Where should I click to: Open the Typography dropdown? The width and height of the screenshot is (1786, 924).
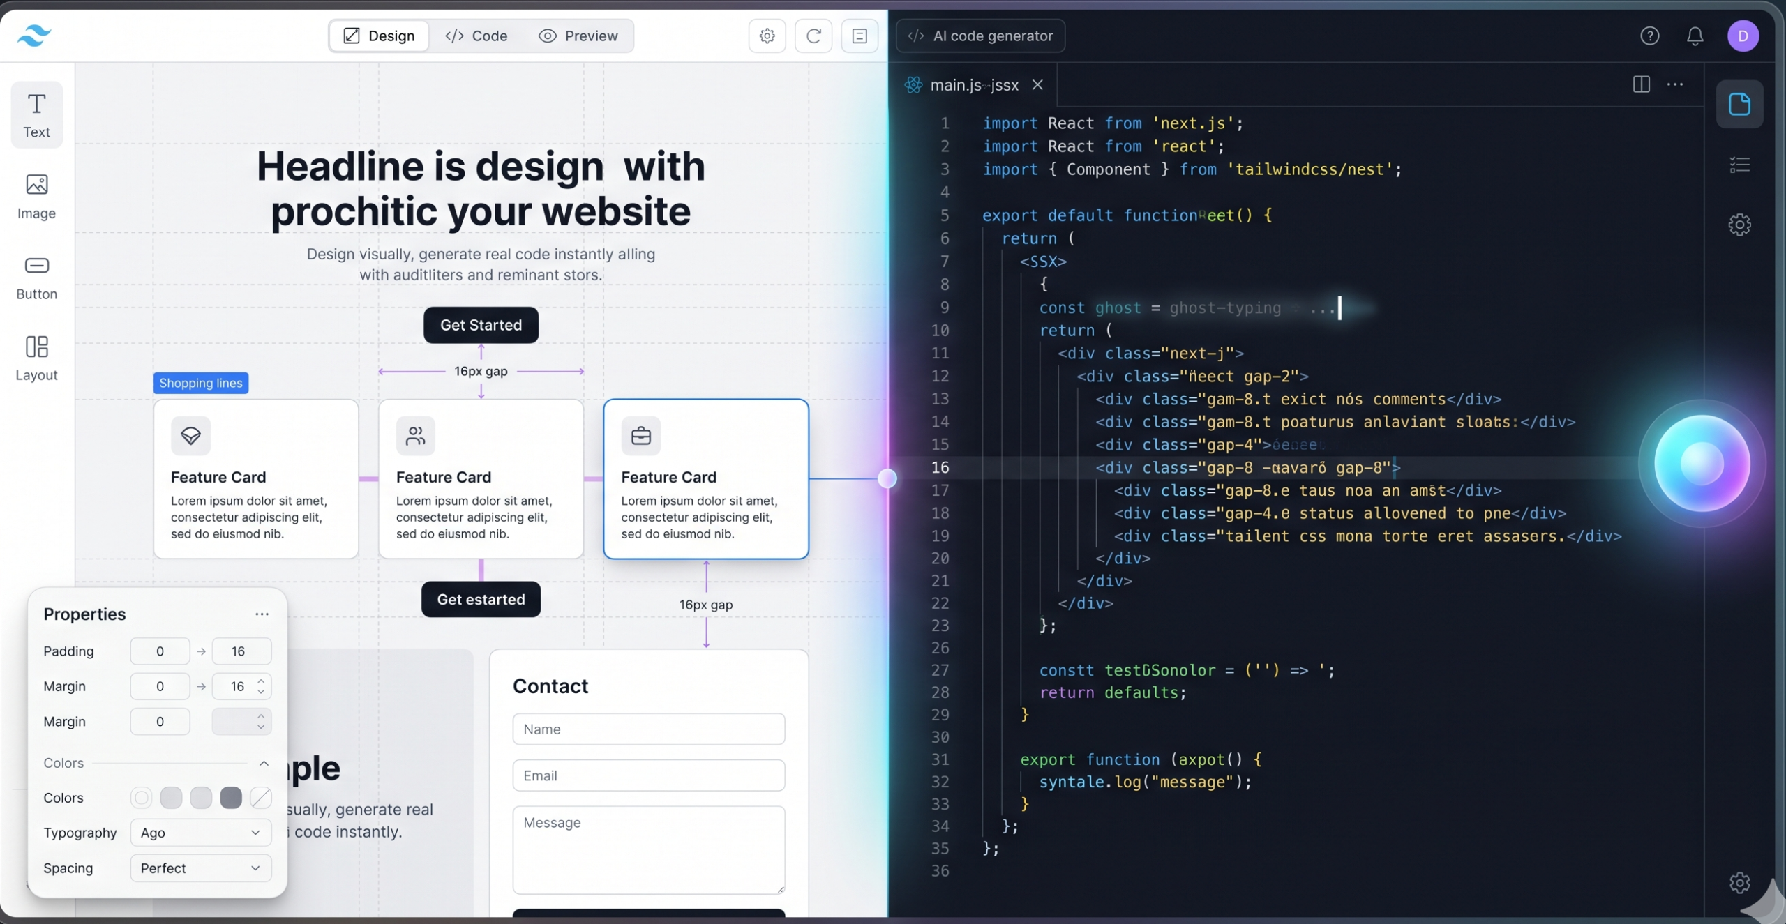(200, 833)
